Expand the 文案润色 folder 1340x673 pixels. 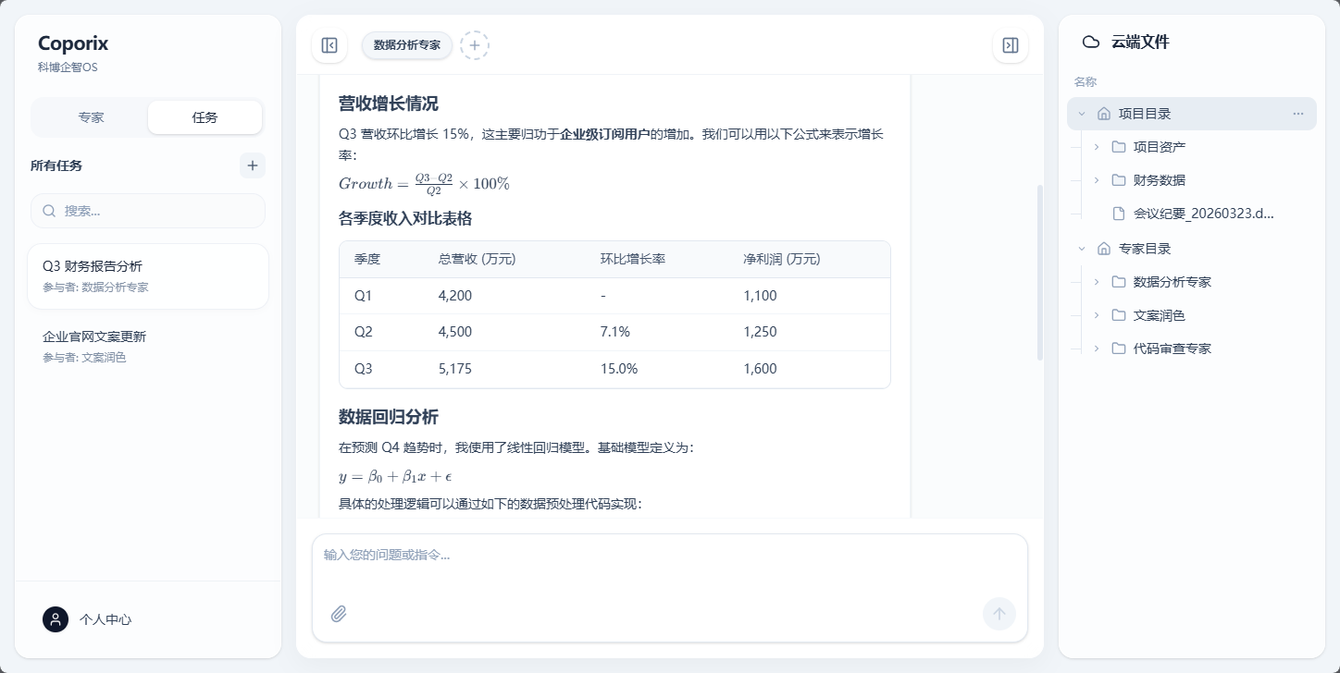[x=1097, y=314]
